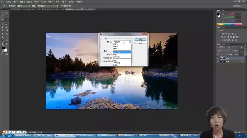This screenshot has height=138, width=247.
Task: Select the Gradient tool
Action: tap(7, 30)
